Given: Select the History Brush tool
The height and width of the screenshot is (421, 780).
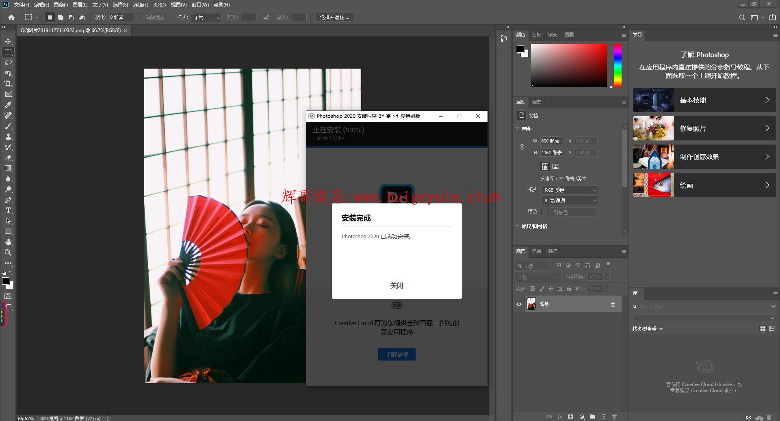Looking at the screenshot, I should pyautogui.click(x=8, y=147).
